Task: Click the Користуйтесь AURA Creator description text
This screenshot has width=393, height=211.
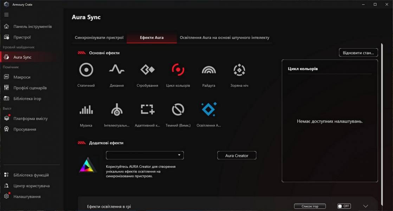Action: click(141, 171)
